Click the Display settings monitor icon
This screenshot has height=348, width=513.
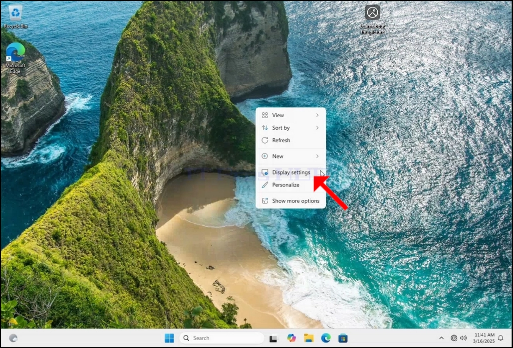(264, 172)
